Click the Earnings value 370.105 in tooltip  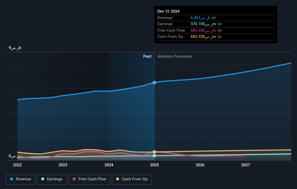[x=203, y=24]
